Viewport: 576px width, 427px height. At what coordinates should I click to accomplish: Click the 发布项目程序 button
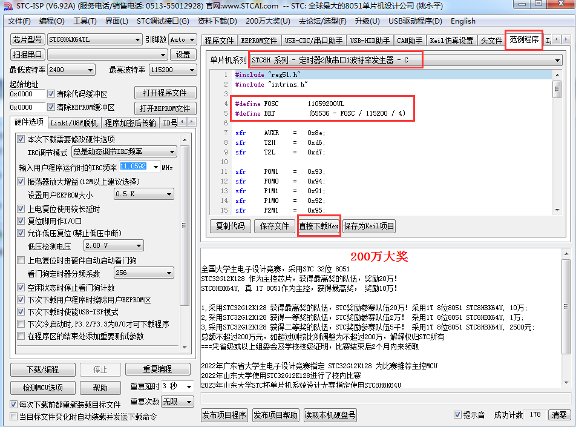click(224, 415)
